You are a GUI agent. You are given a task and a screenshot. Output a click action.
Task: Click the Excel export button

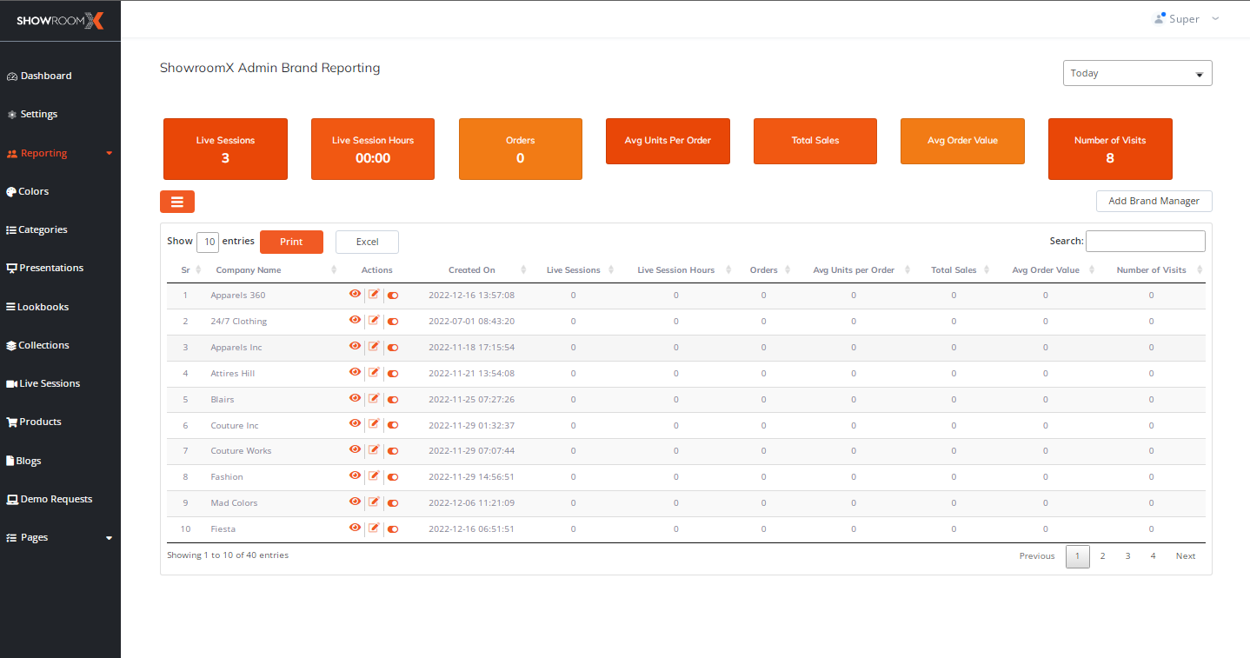coord(367,242)
